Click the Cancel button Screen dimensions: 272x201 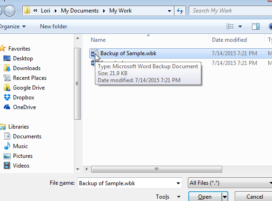(254, 197)
